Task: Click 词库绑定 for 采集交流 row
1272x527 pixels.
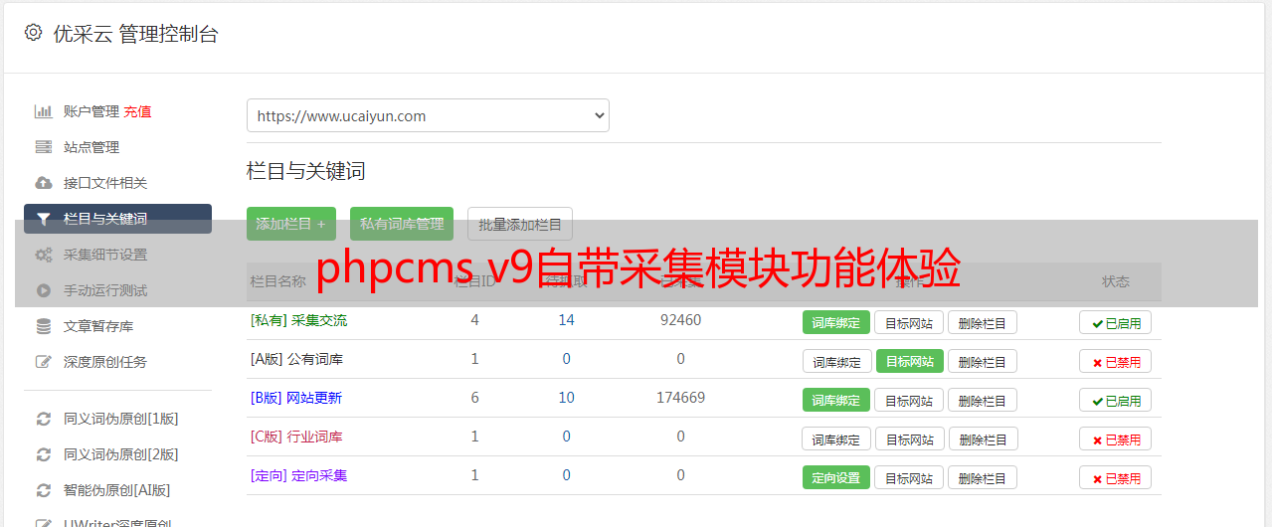Action: tap(836, 322)
